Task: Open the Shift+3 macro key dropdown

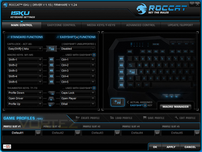Action: [25, 71]
